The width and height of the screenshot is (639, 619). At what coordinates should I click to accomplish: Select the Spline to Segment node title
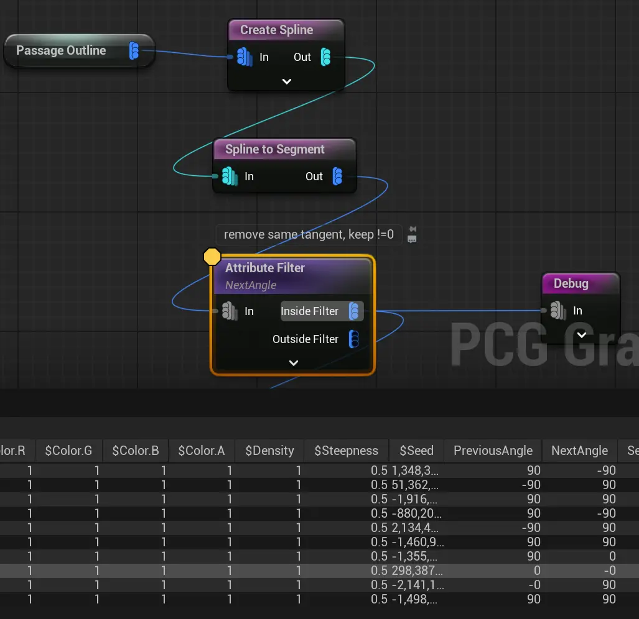(x=275, y=149)
